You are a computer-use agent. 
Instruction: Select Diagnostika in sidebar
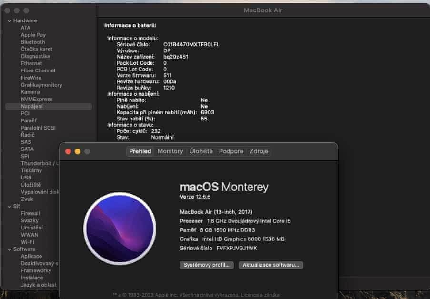coord(35,56)
